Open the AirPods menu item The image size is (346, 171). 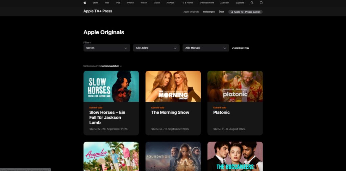(170, 3)
